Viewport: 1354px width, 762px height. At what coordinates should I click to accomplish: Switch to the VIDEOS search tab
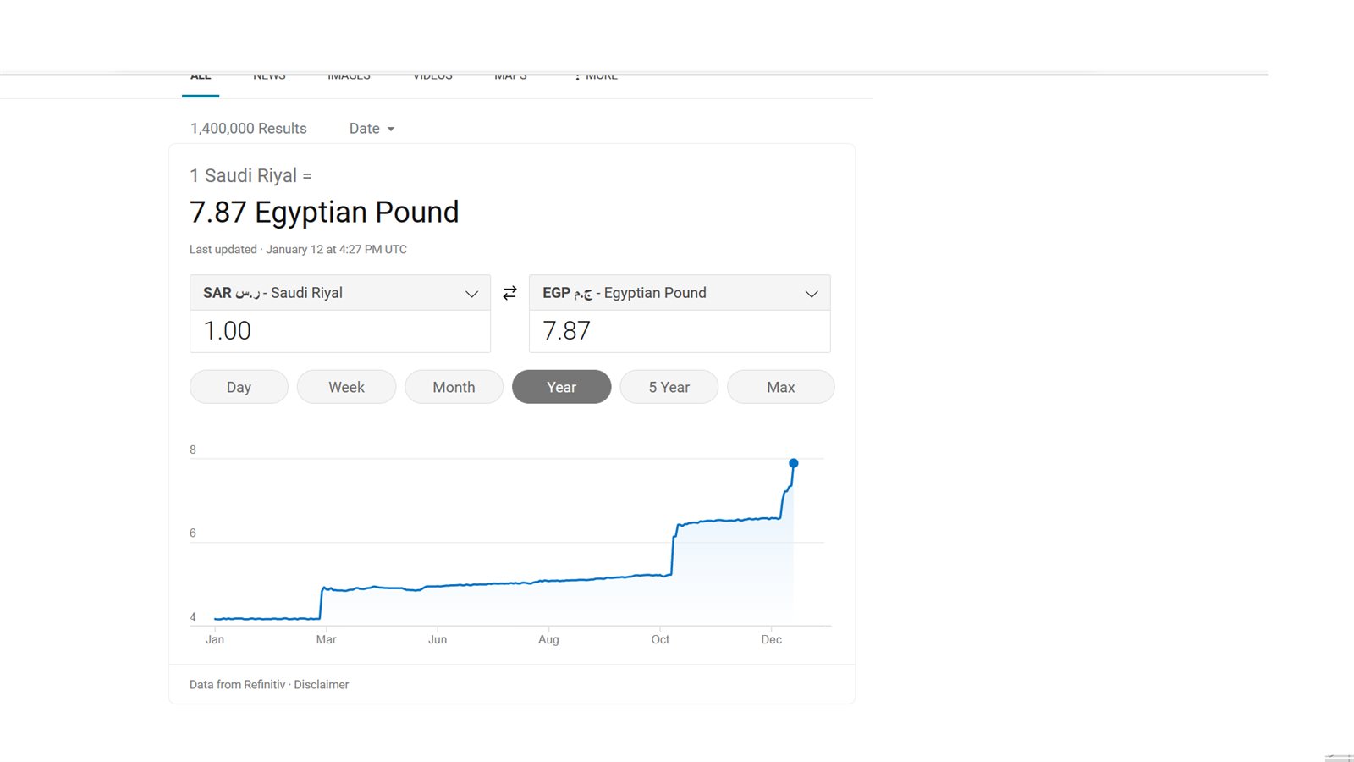click(x=432, y=78)
